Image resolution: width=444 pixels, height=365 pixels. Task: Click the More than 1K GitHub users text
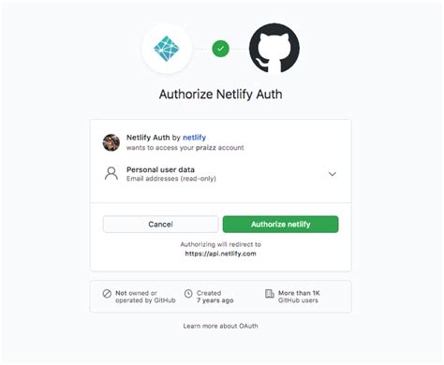pyautogui.click(x=299, y=297)
